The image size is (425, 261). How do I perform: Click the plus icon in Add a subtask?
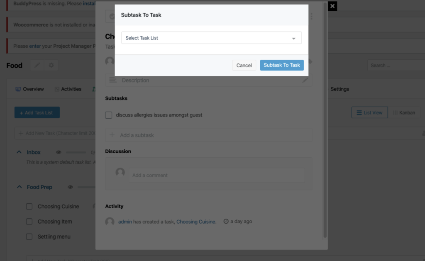point(112,135)
